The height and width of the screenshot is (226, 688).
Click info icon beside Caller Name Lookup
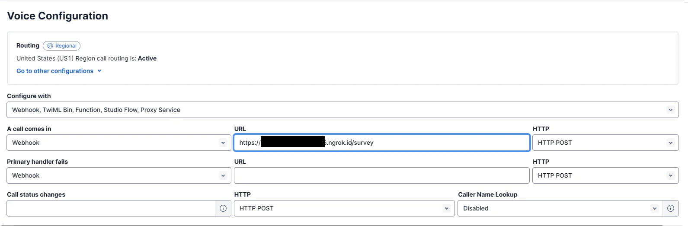[671, 208]
